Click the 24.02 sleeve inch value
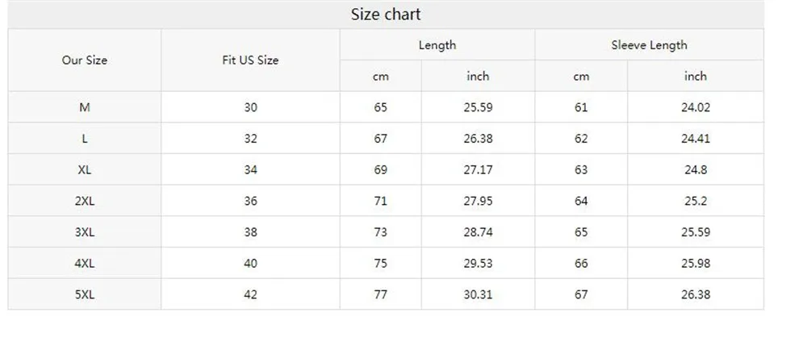This screenshot has width=807, height=346. (x=696, y=107)
